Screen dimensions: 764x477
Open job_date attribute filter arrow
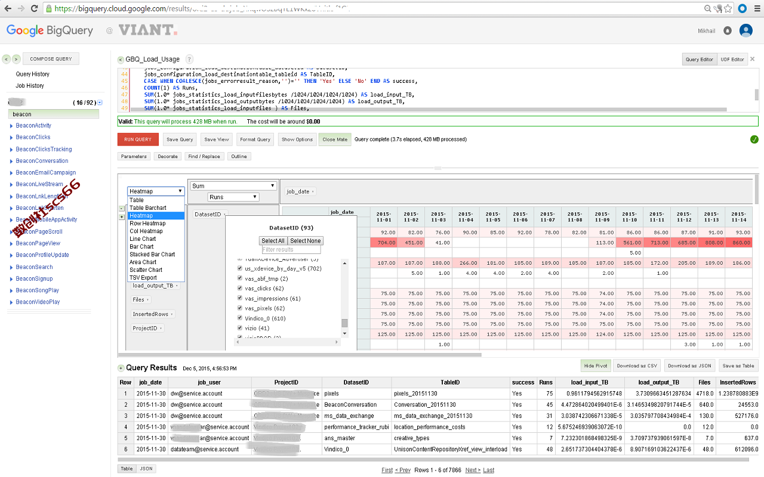pos(313,192)
